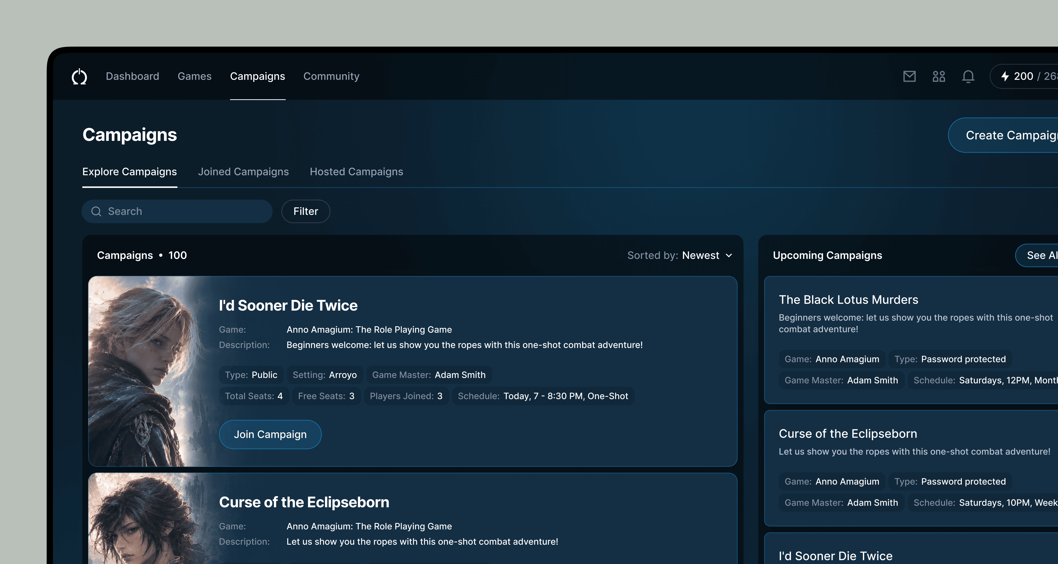Click the Upcoming Campaigns heading
Image resolution: width=1058 pixels, height=564 pixels.
(827, 255)
